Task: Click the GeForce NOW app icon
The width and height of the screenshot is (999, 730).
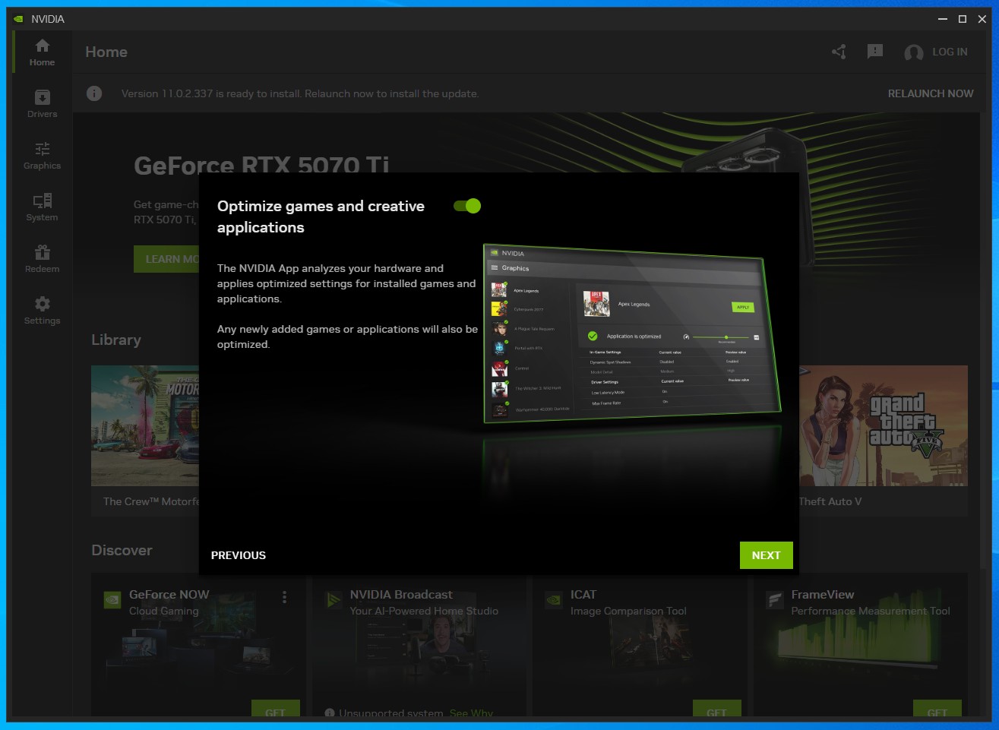Action: point(112,600)
